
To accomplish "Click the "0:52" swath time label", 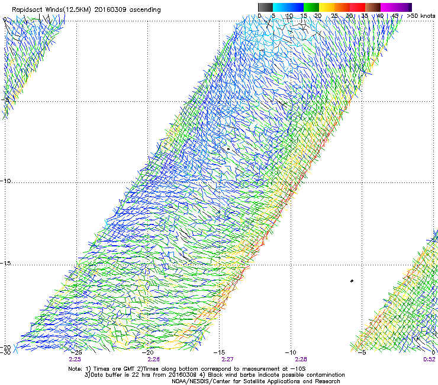I will click(429, 360).
